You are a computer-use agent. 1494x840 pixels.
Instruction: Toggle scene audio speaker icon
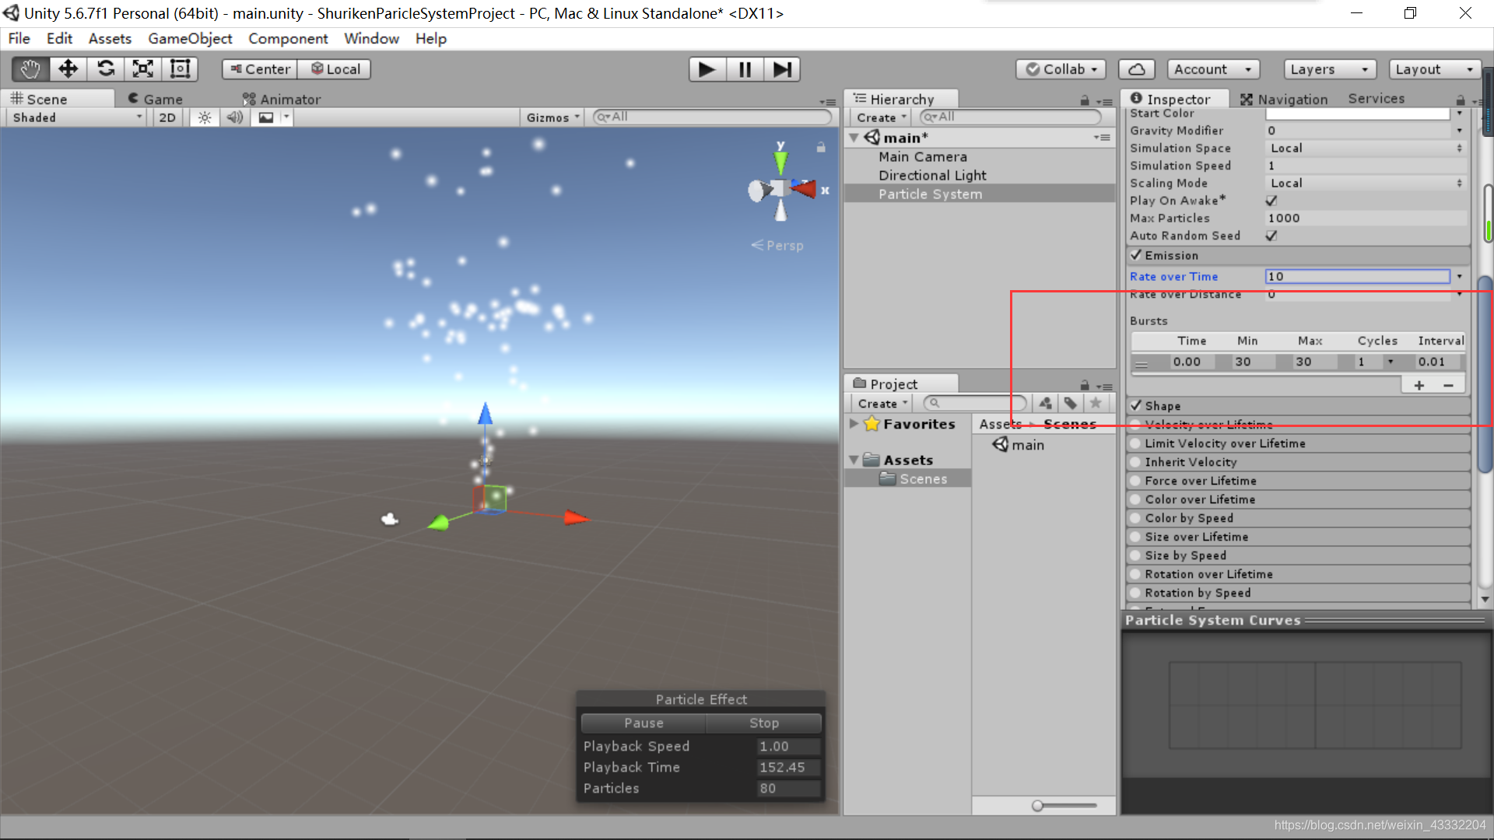[234, 117]
